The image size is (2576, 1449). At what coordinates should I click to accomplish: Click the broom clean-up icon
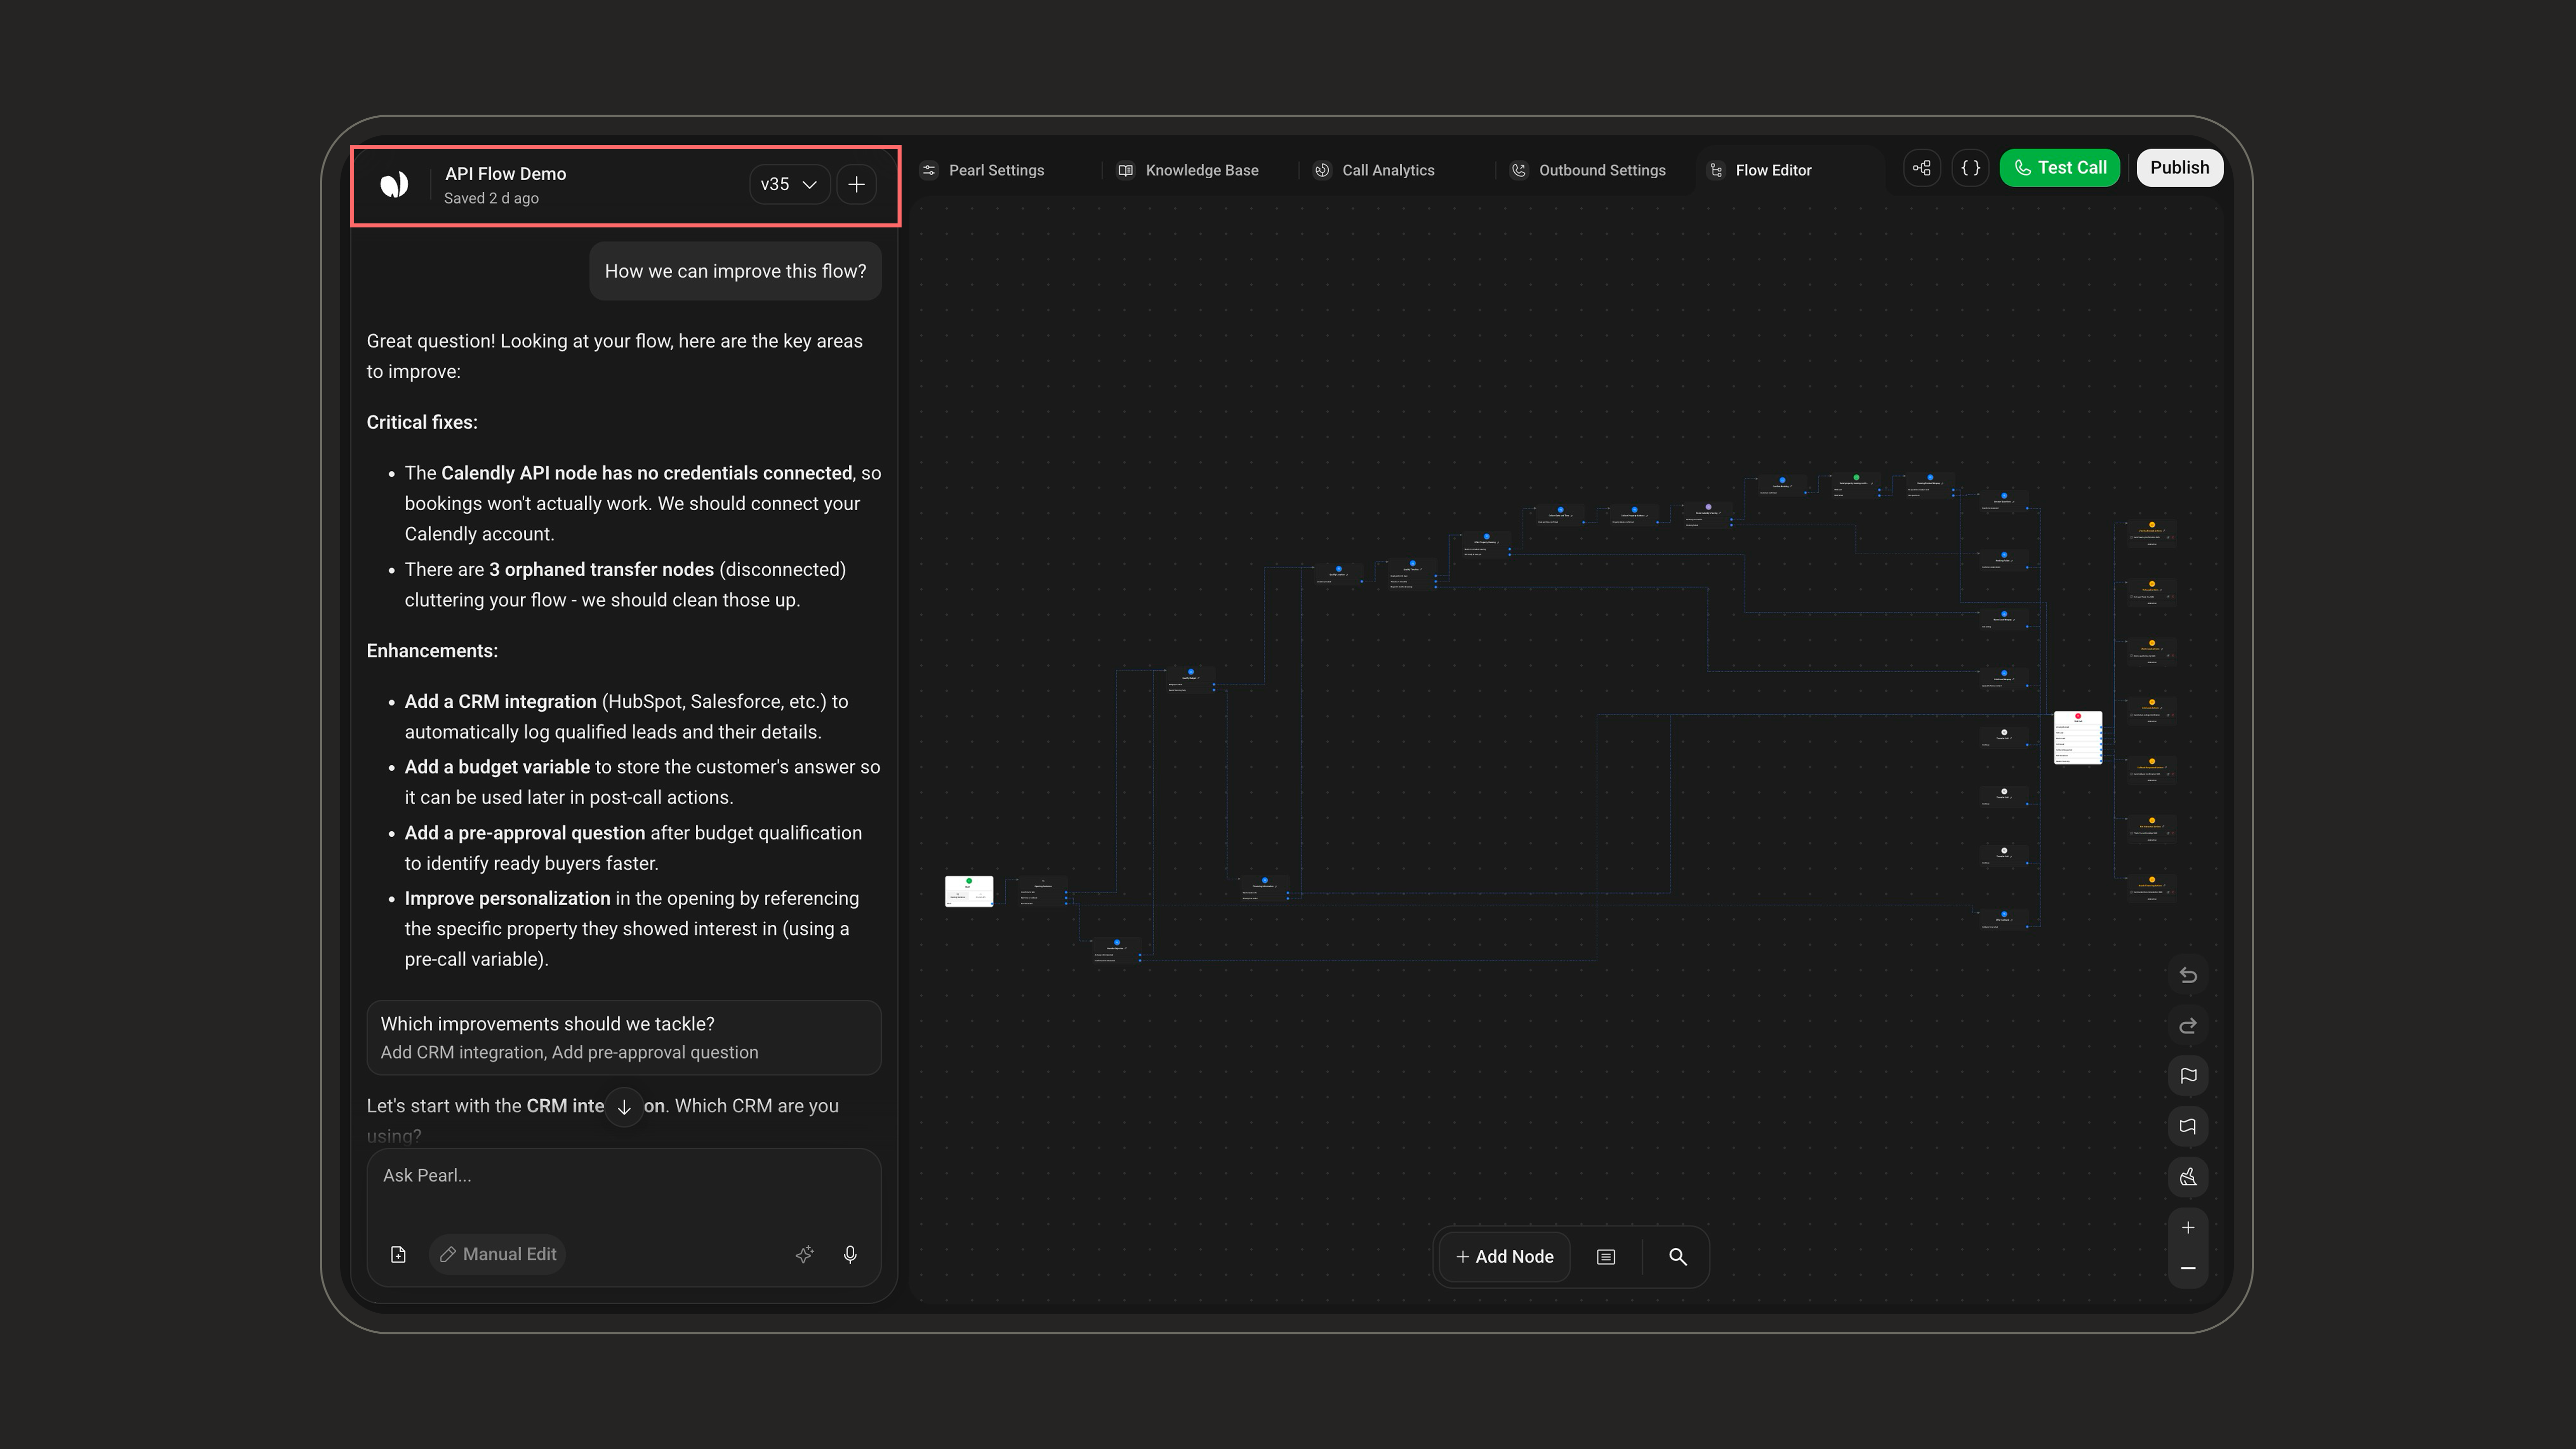pyautogui.click(x=2188, y=1177)
